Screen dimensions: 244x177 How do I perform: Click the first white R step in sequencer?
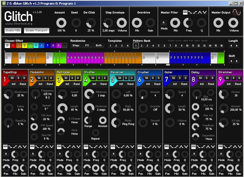pyautogui.click(x=8, y=58)
